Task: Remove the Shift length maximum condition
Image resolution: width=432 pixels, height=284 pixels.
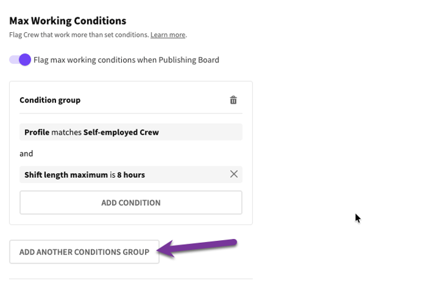Action: tap(234, 174)
